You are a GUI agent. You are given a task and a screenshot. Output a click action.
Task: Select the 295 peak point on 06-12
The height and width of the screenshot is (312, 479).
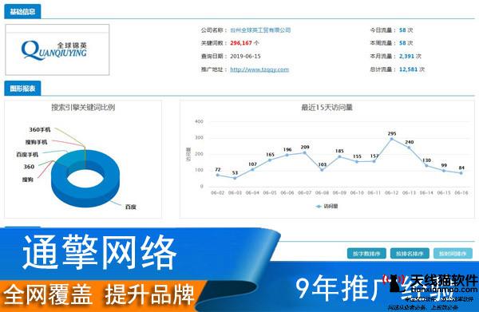392,139
